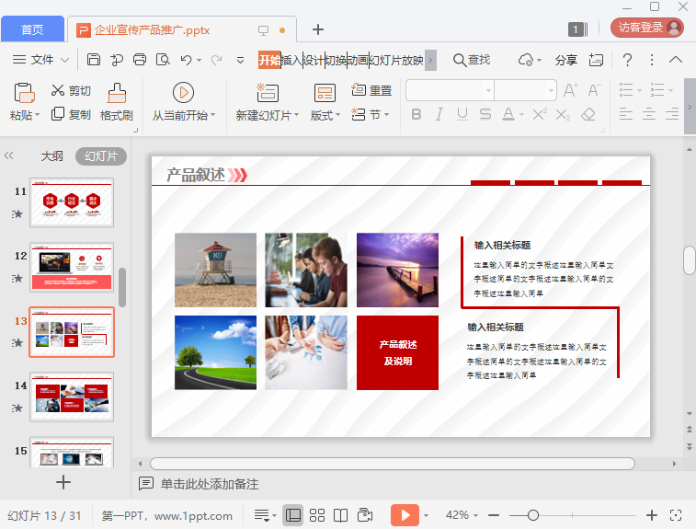696x529 pixels.
Task: Undo the last action
Action: click(x=186, y=60)
